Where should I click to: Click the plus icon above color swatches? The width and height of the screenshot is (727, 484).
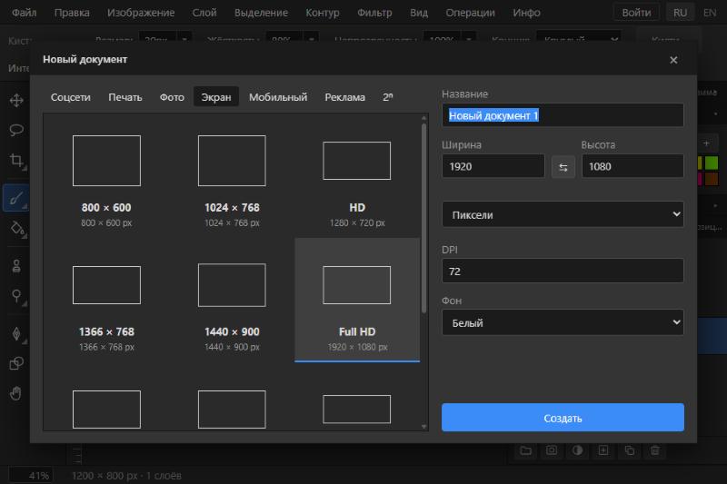[706, 143]
